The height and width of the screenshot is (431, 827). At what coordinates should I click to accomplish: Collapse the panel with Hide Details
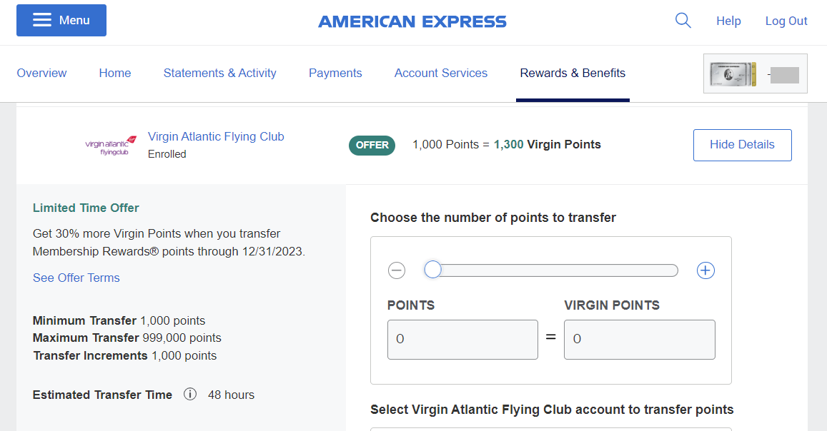coord(742,145)
